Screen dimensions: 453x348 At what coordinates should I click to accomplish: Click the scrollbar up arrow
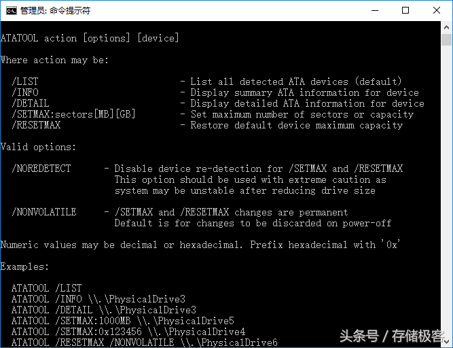tap(446, 27)
